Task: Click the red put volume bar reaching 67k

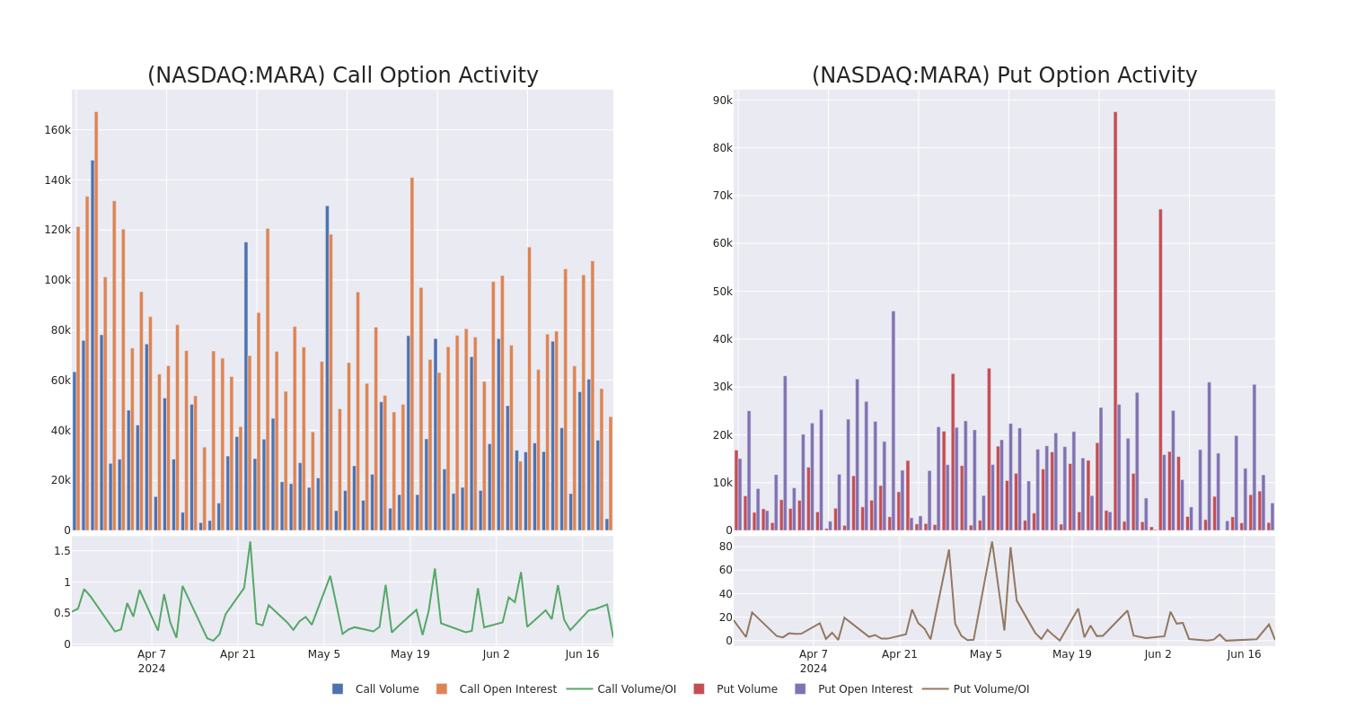Action: [x=1160, y=370]
